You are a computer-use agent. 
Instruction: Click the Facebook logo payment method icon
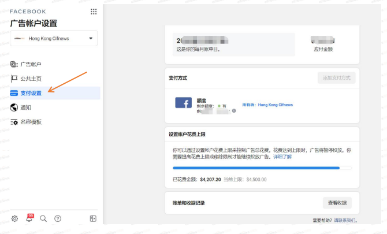(183, 103)
